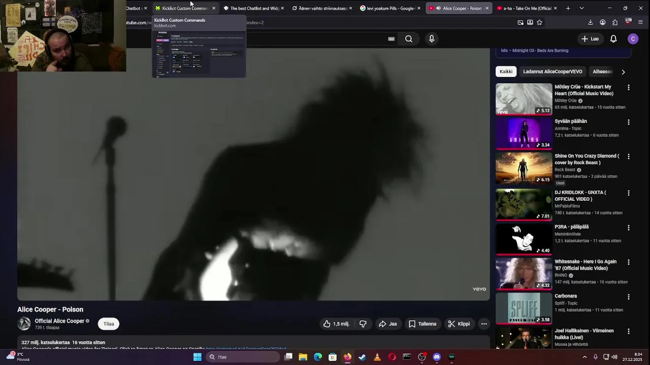Open Firefox extensions puzzle icon

point(615,22)
